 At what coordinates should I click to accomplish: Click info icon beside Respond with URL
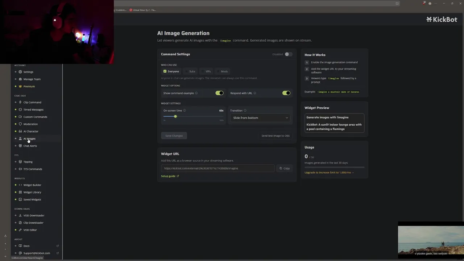pyautogui.click(x=255, y=93)
